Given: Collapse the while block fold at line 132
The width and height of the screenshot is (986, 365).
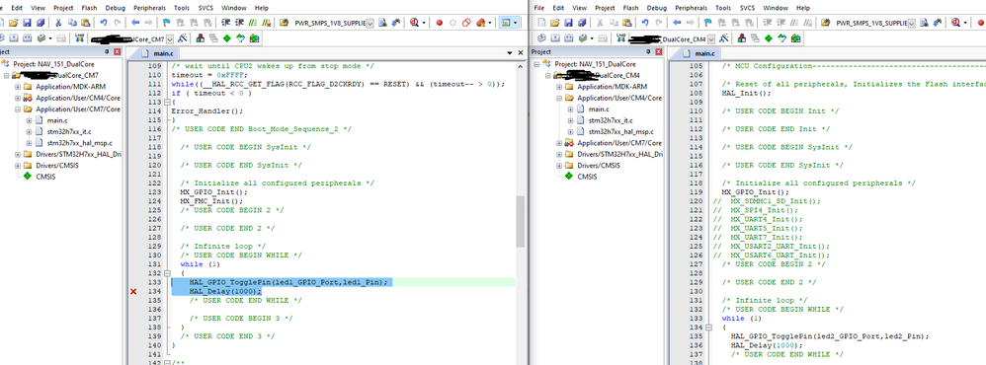Looking at the screenshot, I should click(166, 274).
